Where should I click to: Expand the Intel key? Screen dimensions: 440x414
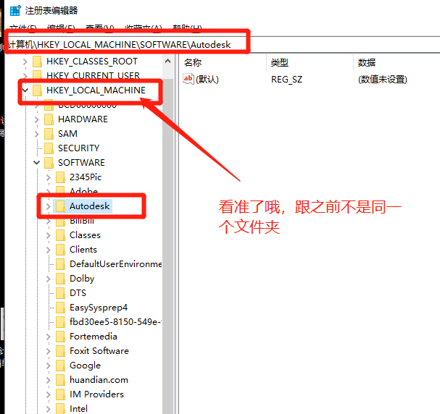click(x=49, y=409)
